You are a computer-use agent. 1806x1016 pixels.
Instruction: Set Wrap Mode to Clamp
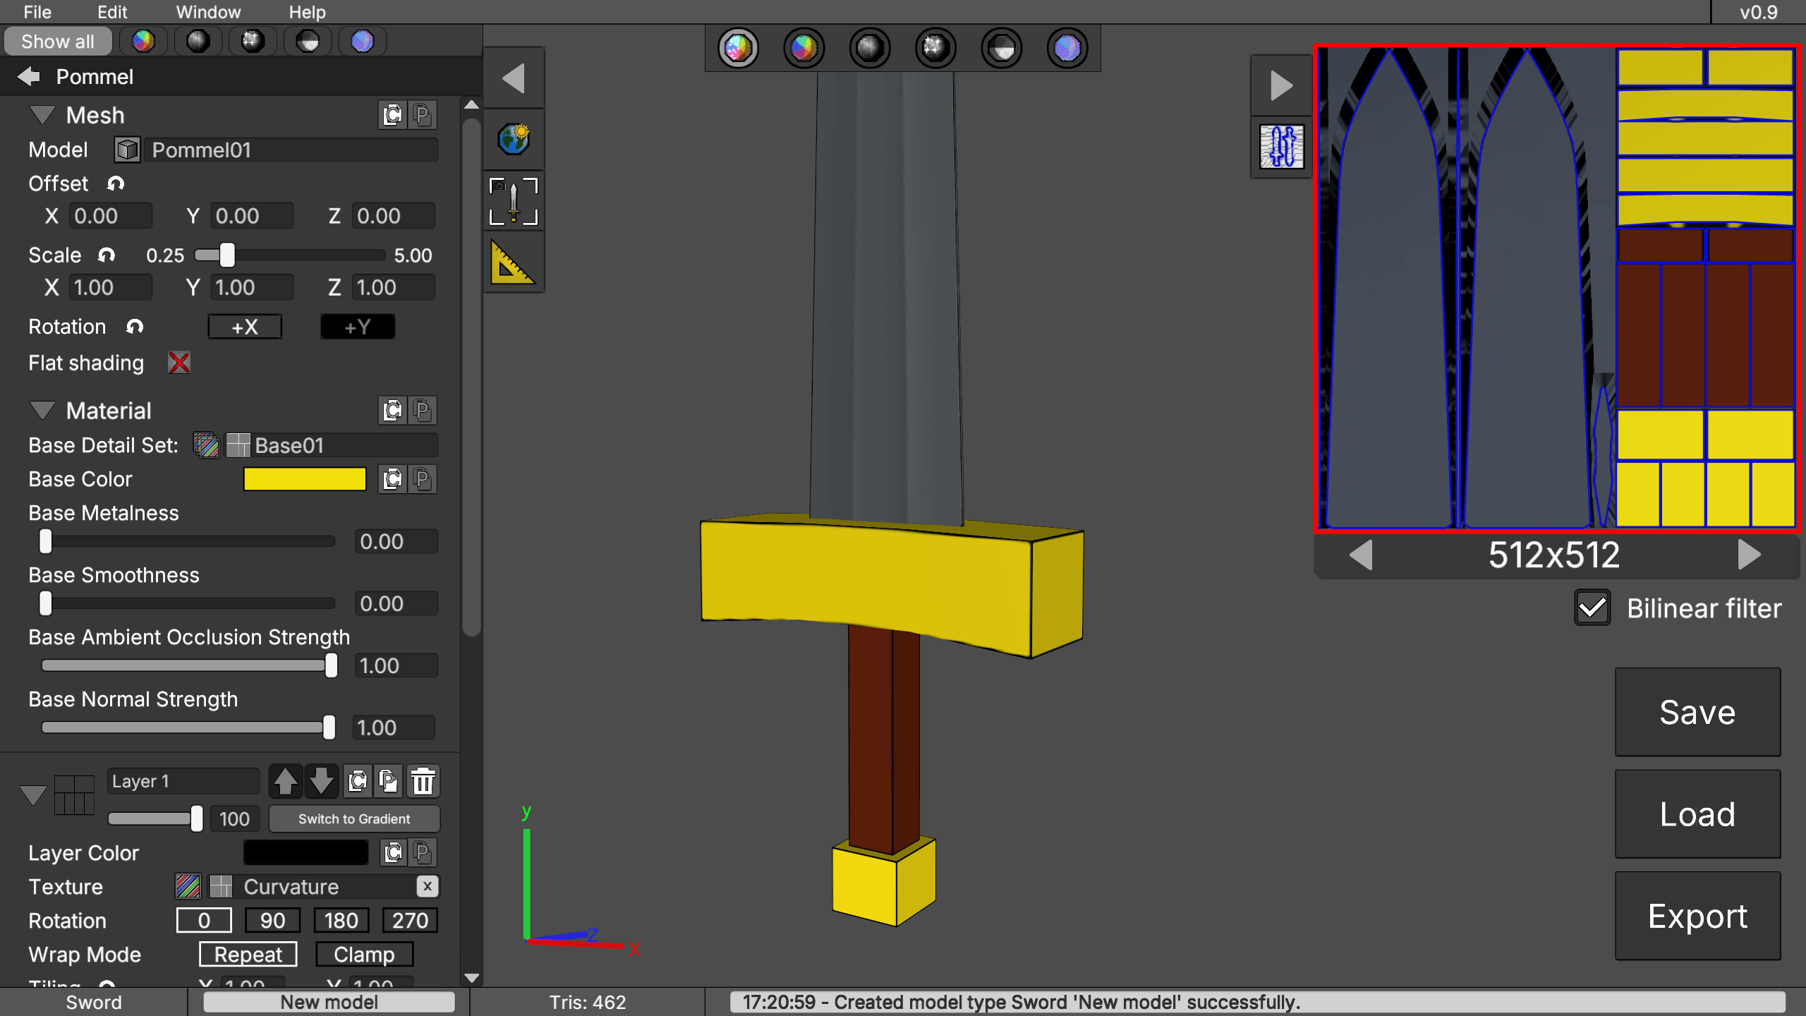[364, 954]
